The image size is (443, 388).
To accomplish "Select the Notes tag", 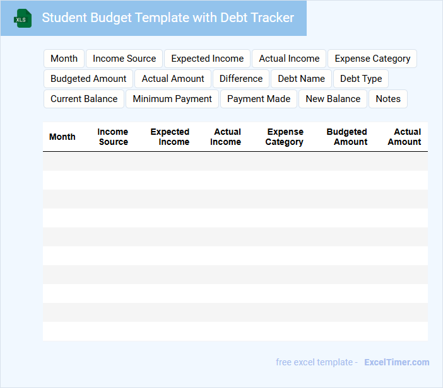I will click(x=388, y=99).
